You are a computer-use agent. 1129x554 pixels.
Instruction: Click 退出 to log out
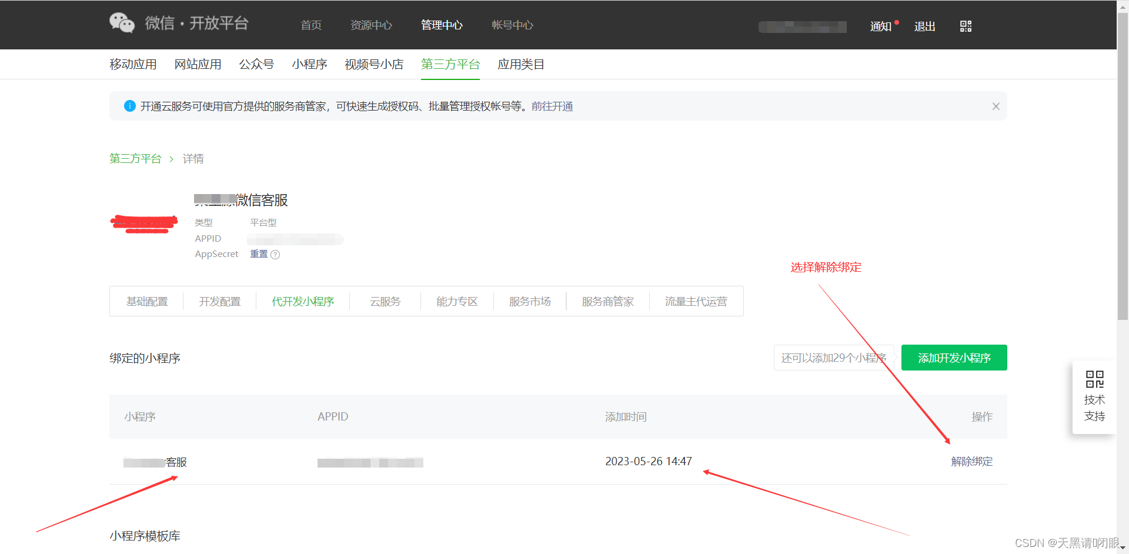pos(925,26)
